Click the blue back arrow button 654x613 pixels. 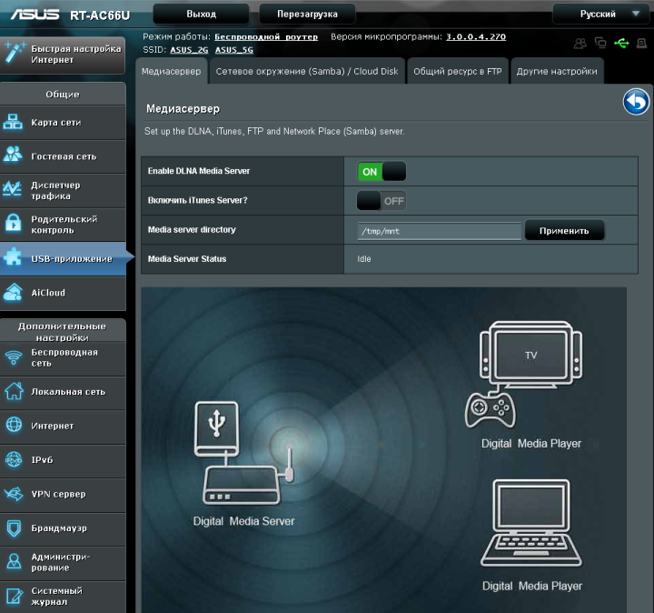(x=636, y=102)
